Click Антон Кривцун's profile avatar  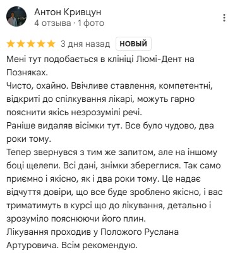pos(16,16)
